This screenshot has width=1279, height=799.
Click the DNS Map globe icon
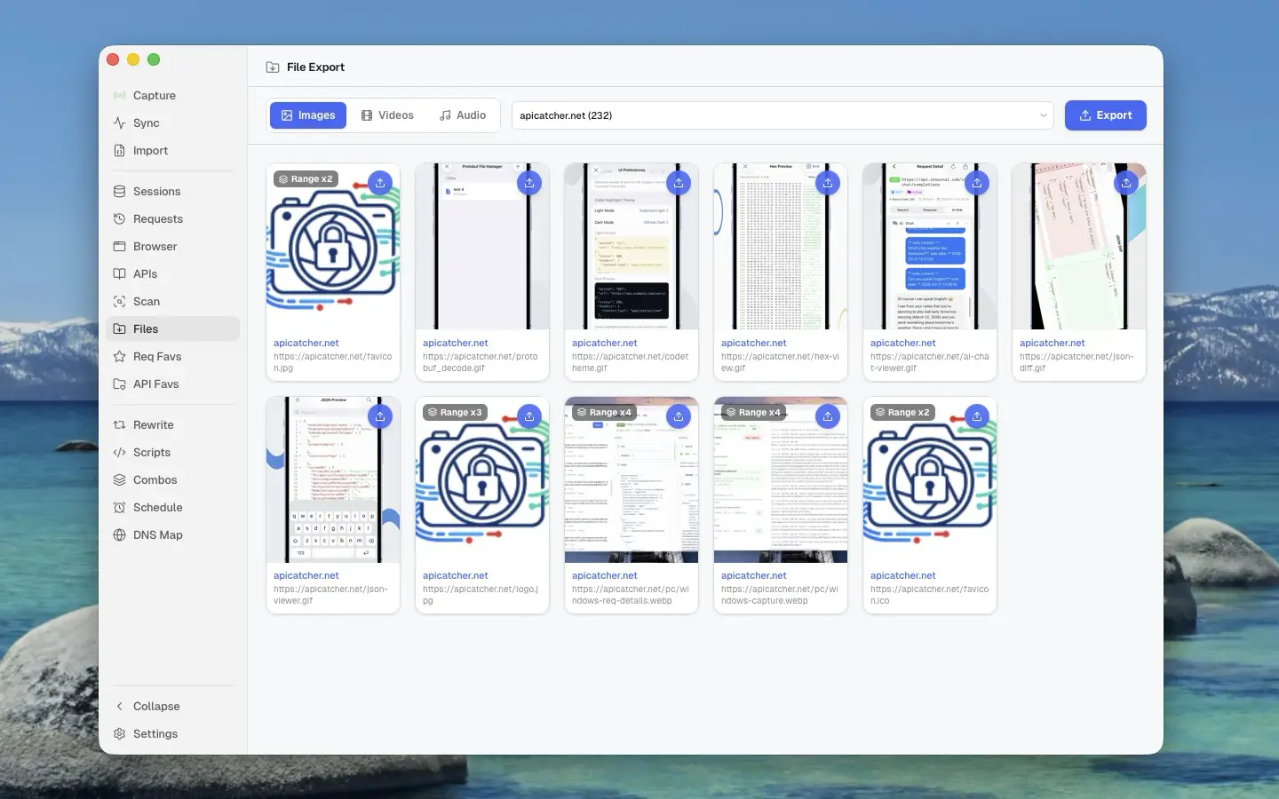pyautogui.click(x=119, y=535)
